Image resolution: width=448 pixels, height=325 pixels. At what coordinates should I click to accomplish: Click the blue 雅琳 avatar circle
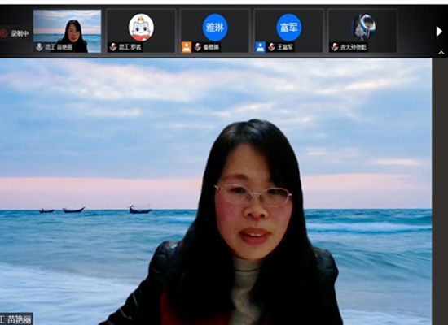[215, 28]
